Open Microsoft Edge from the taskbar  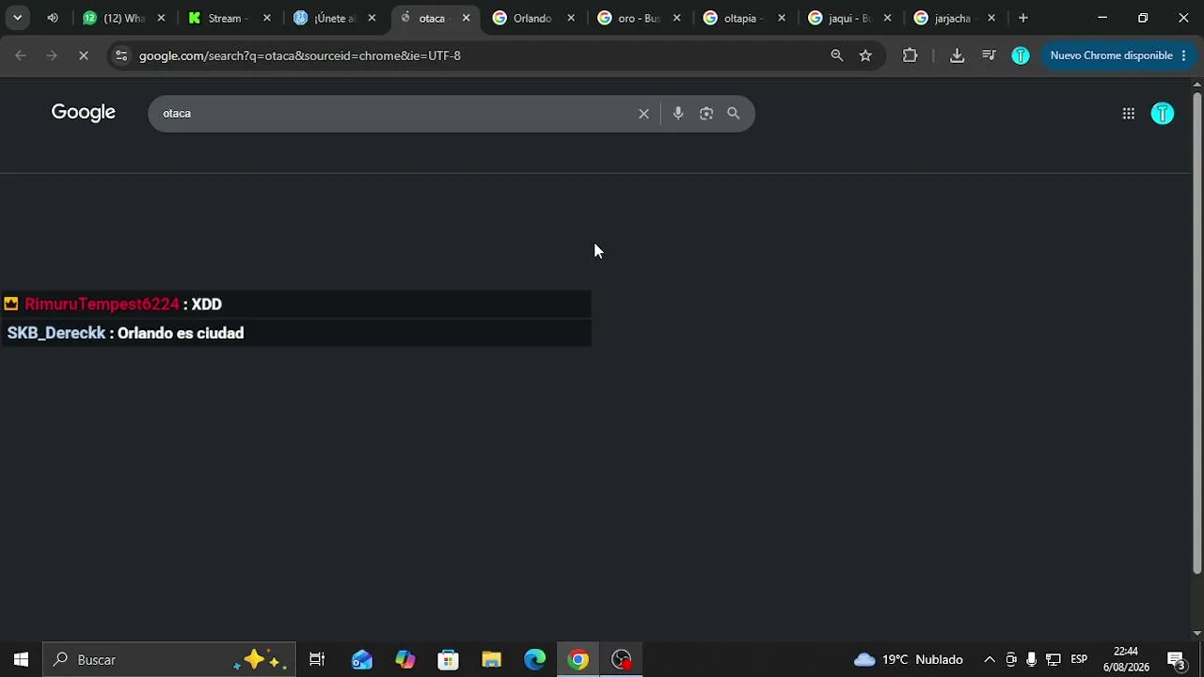(534, 659)
